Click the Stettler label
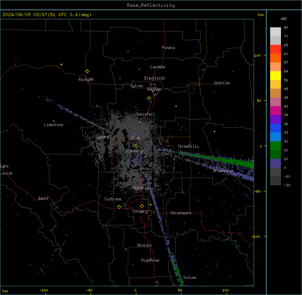The image size is (302, 295). [222, 83]
